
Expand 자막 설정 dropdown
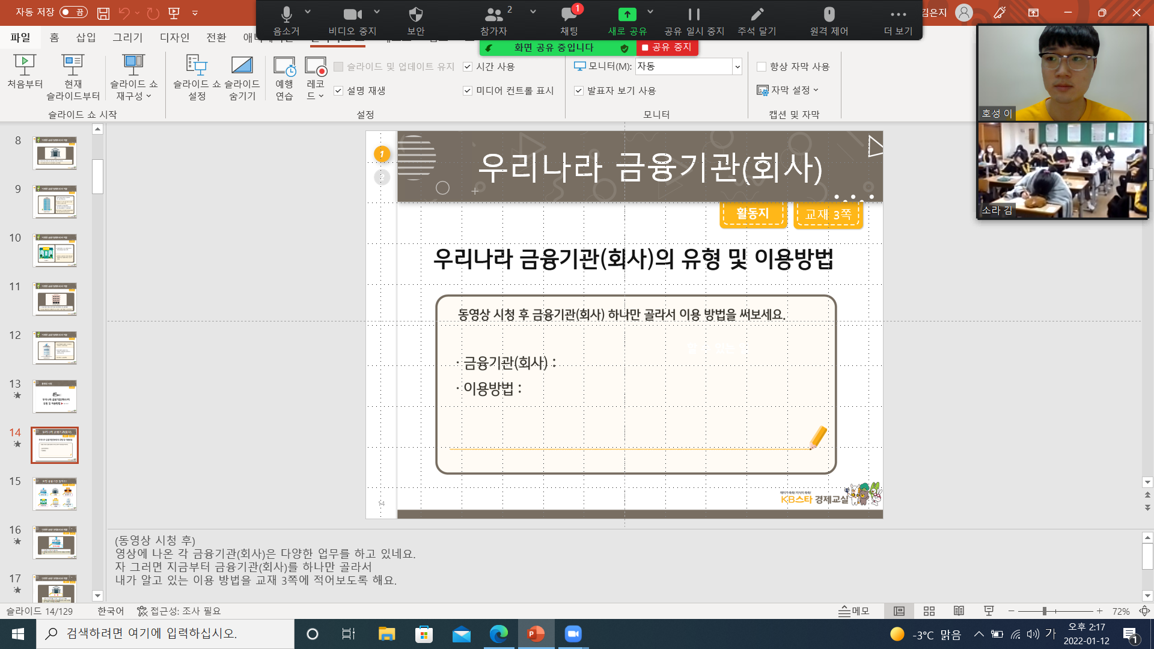[789, 90]
